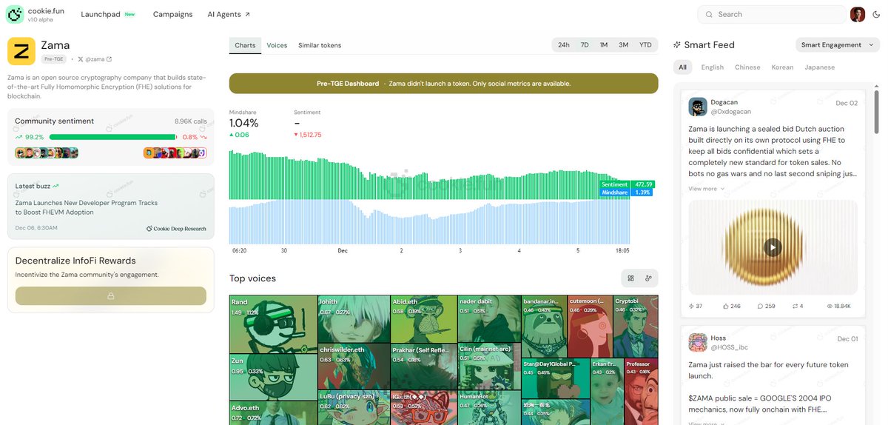Click nader dabit tile in Top voices
This screenshot has width=888, height=425.
pyautogui.click(x=489, y=318)
